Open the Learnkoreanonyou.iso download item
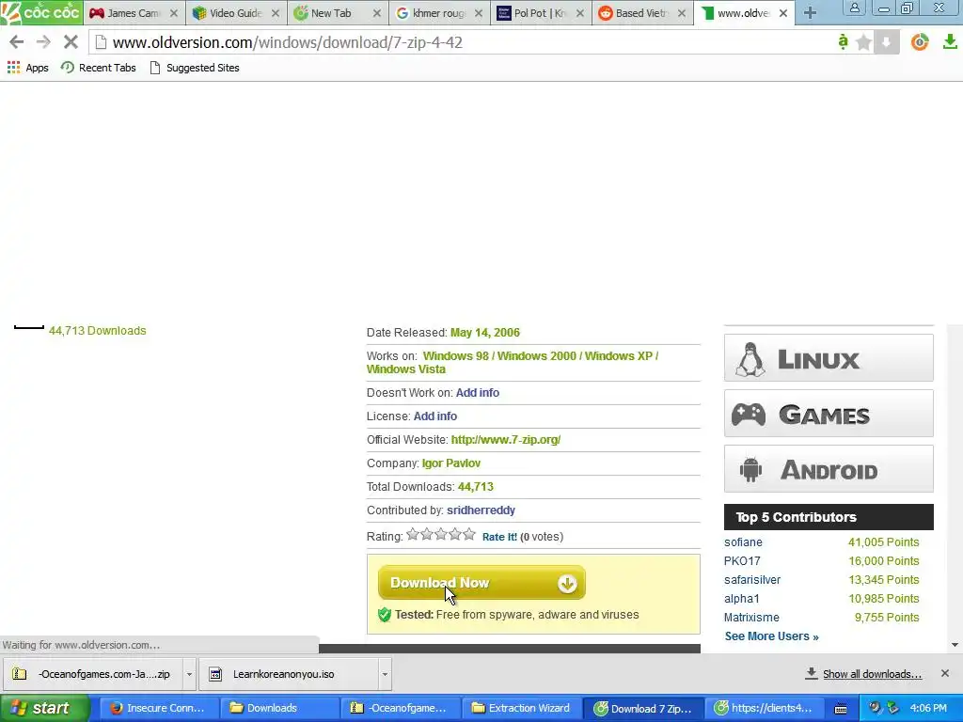 tap(288, 674)
